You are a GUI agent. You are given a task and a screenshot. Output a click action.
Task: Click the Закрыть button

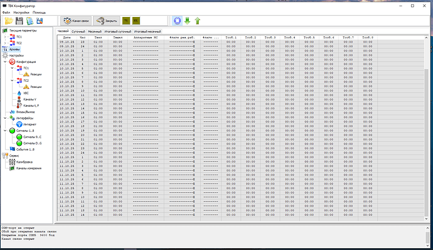point(107,21)
